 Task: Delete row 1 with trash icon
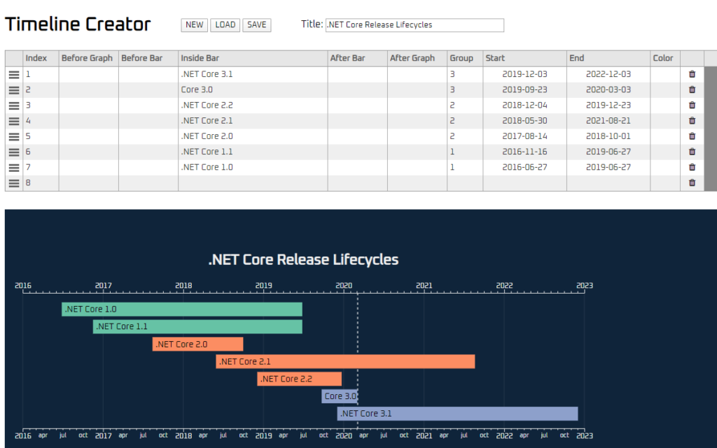692,74
